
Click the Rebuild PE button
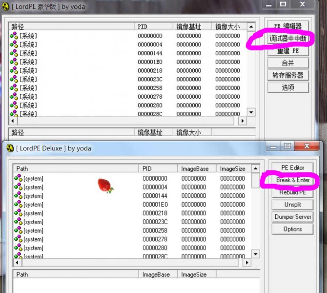pos(292,192)
